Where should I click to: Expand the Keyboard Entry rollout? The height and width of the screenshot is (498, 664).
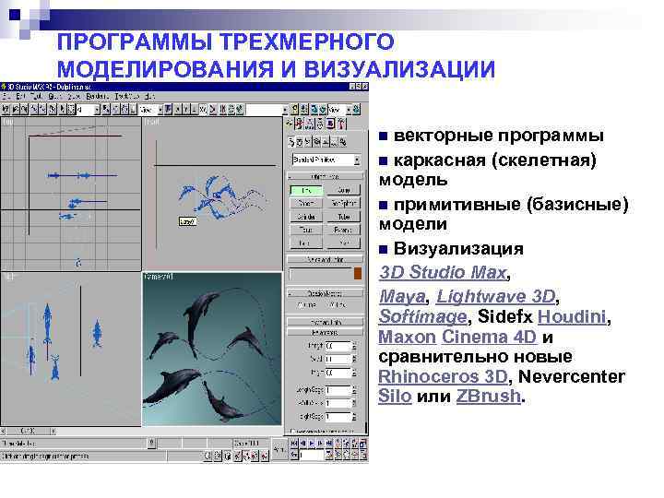point(325,322)
